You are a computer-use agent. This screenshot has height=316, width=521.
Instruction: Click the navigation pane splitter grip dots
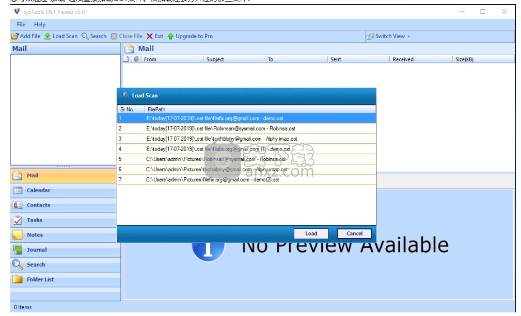click(64, 166)
